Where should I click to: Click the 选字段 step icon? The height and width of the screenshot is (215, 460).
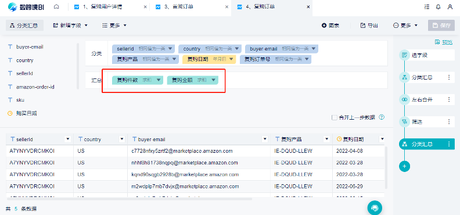pyautogui.click(x=405, y=55)
